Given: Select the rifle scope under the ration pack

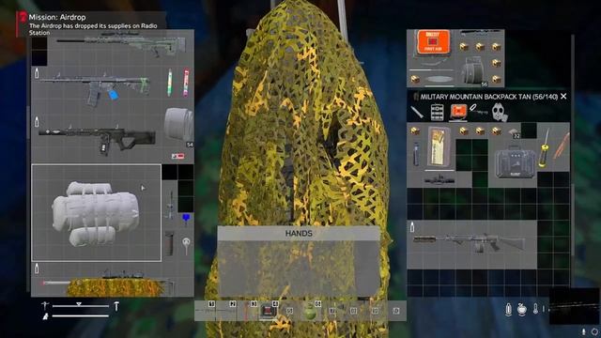Looking at the screenshot, I should click(x=439, y=179).
